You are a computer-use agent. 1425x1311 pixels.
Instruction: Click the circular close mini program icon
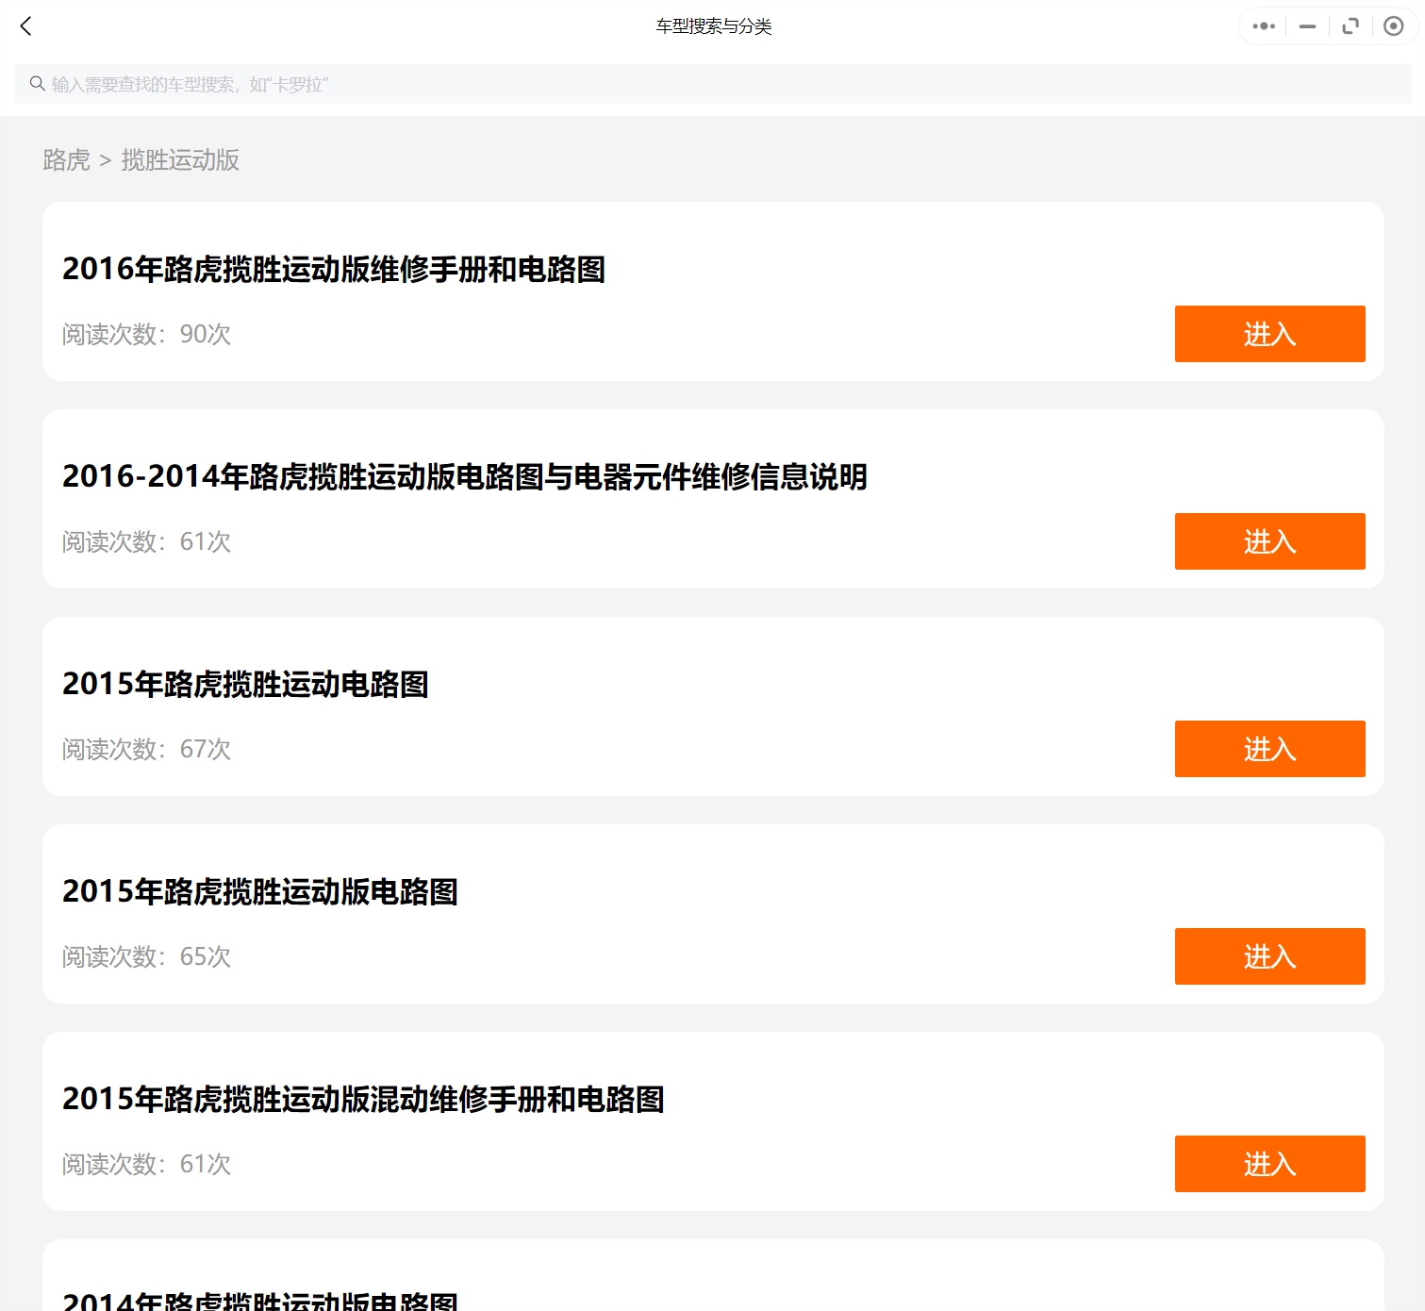click(1393, 26)
